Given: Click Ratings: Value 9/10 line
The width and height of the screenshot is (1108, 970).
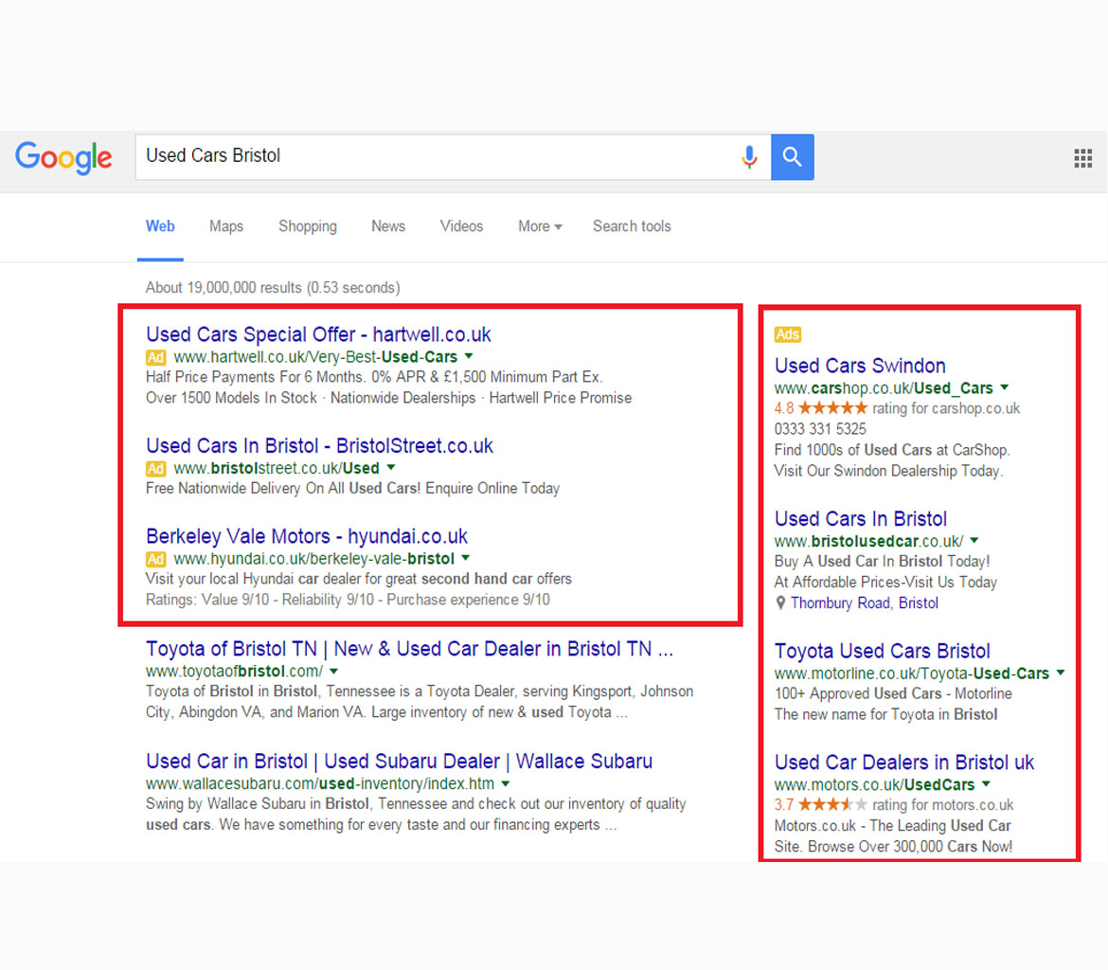Looking at the screenshot, I should (x=348, y=601).
